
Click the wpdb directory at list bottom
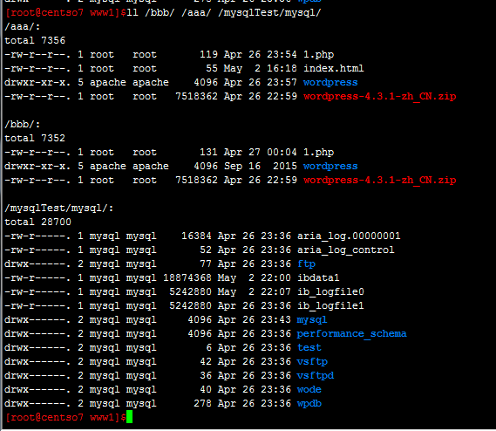pyautogui.click(x=309, y=403)
